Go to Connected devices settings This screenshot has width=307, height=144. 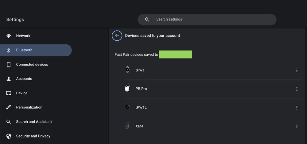pyautogui.click(x=32, y=65)
